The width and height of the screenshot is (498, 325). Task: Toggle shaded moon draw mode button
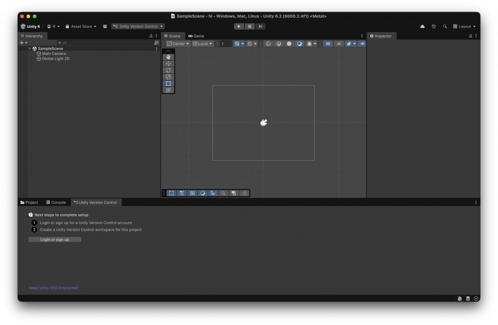(x=299, y=44)
